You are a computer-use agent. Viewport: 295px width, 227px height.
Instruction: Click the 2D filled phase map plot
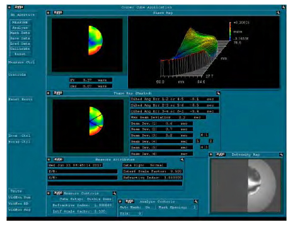pos(87,45)
